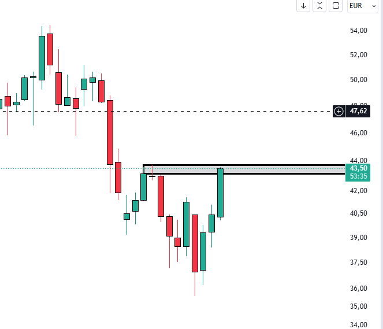The height and width of the screenshot is (329, 383).
Task: Click the 47,62 crosshair price label
Action: tap(359, 110)
